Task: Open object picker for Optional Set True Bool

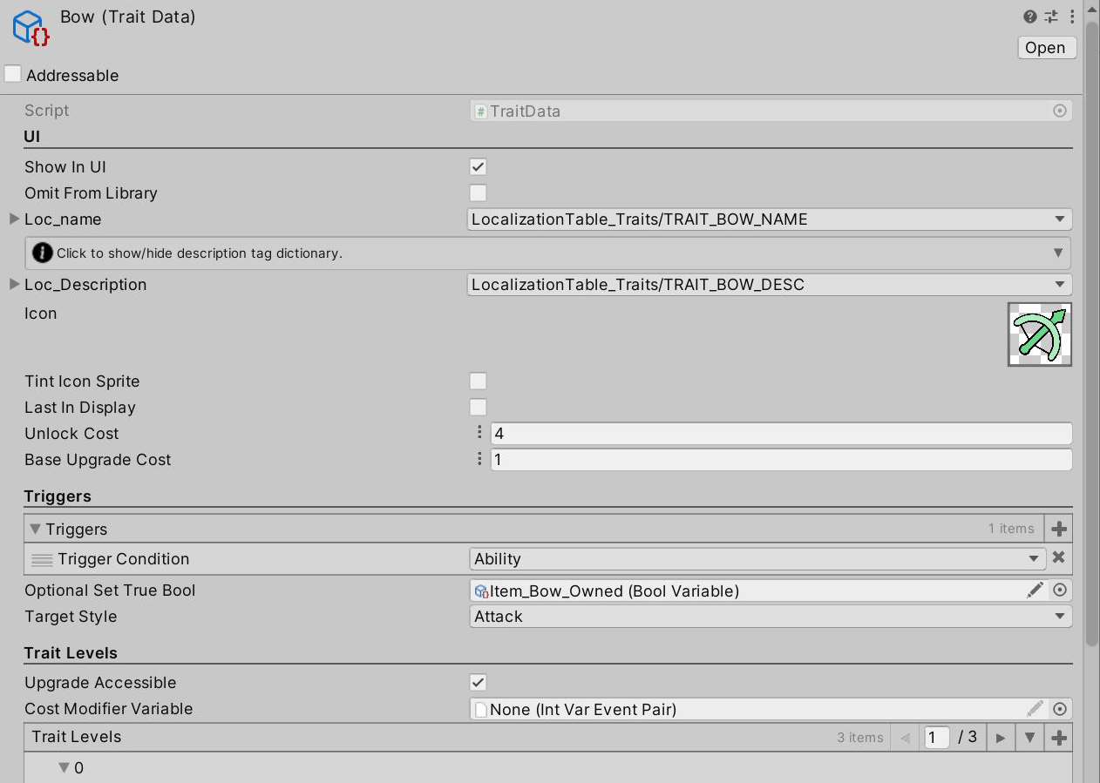Action: click(x=1060, y=591)
